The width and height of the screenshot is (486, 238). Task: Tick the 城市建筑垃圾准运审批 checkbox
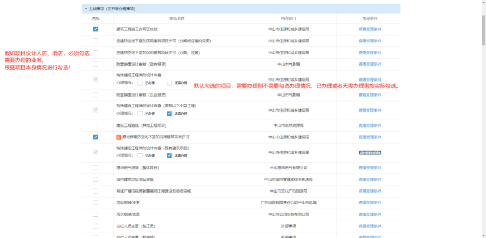96,179
